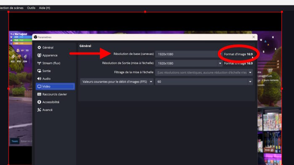Edit the Résolution de base 1920x1080 field
The image size is (294, 165).
(x=189, y=54)
